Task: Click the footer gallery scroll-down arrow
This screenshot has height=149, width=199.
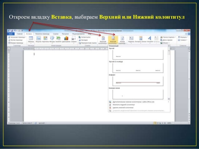Action: coord(169,99)
